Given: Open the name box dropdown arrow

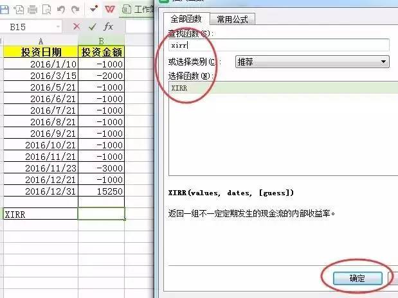Looking at the screenshot, I should [x=58, y=26].
